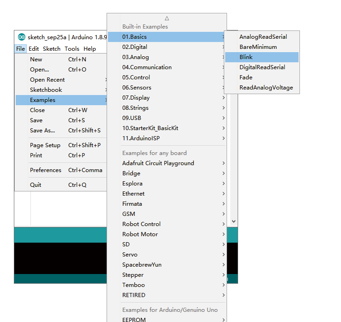Screen dimensions: 341x322
Task: Open the BareMinimum example
Action: coord(262,47)
